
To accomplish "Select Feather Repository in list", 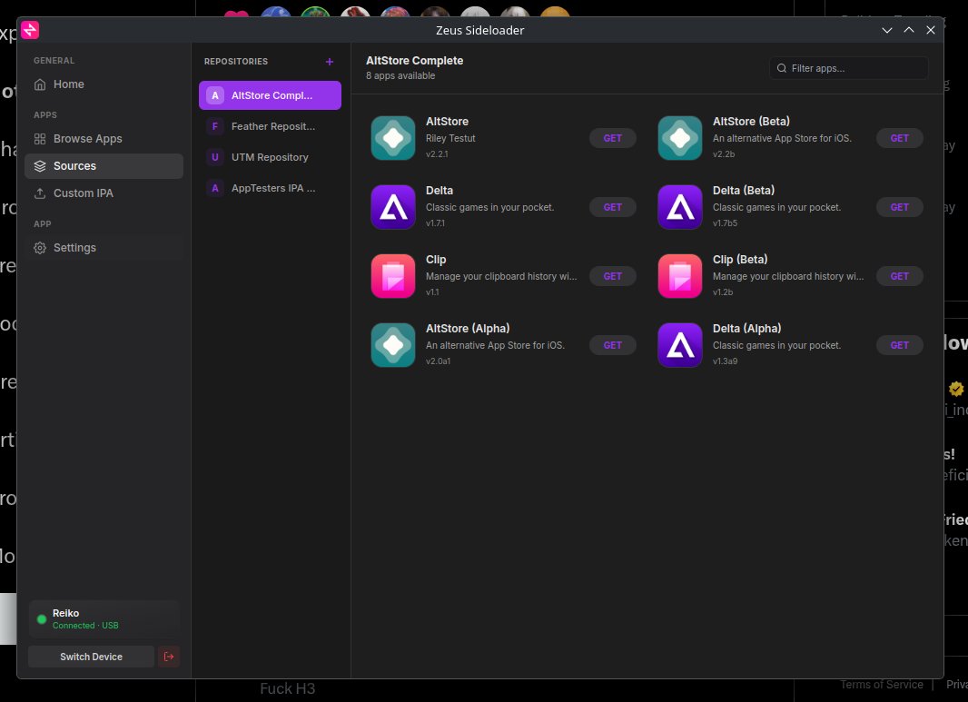I will 270,126.
